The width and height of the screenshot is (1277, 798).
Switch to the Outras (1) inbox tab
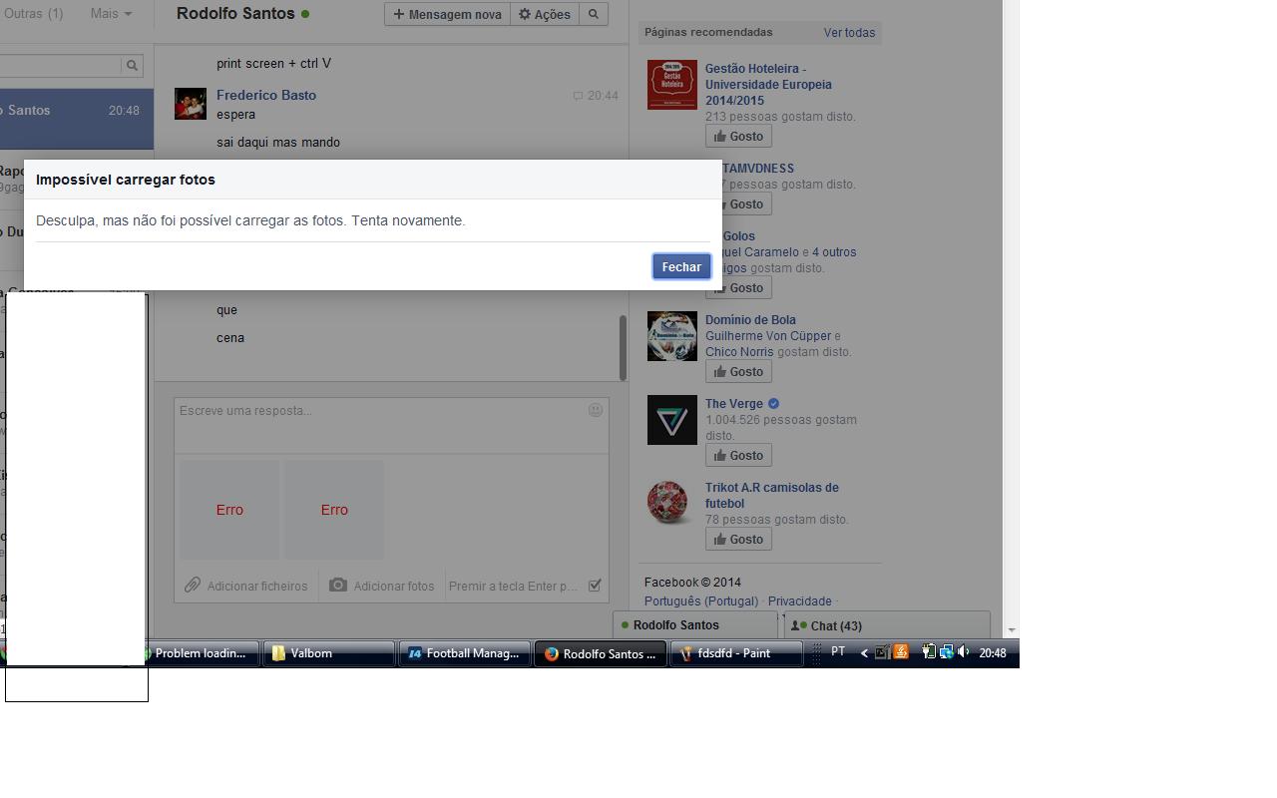coord(33,14)
